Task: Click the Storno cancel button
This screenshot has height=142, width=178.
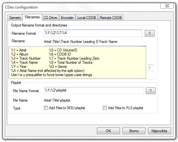Action: [x=134, y=131]
